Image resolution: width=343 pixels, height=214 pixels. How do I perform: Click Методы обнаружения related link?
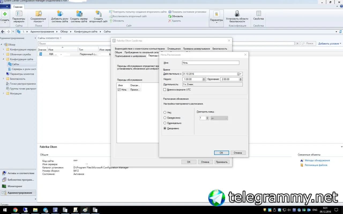click(317, 160)
